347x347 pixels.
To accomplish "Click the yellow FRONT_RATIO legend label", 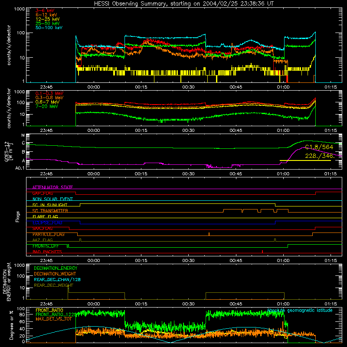I will point(49,310).
